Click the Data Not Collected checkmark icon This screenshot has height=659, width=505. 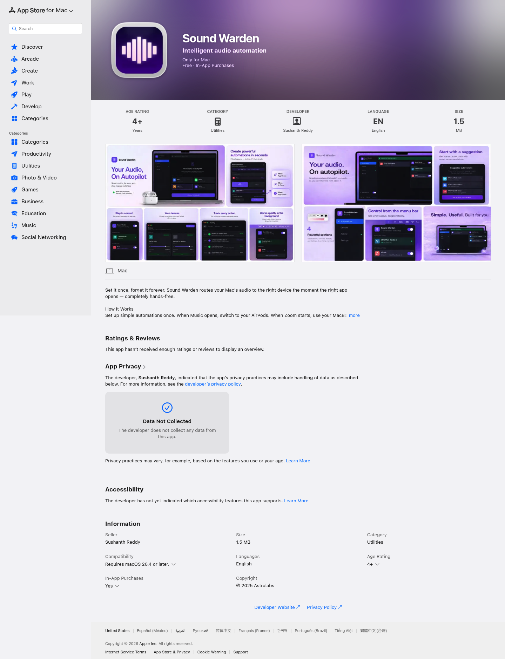point(167,408)
